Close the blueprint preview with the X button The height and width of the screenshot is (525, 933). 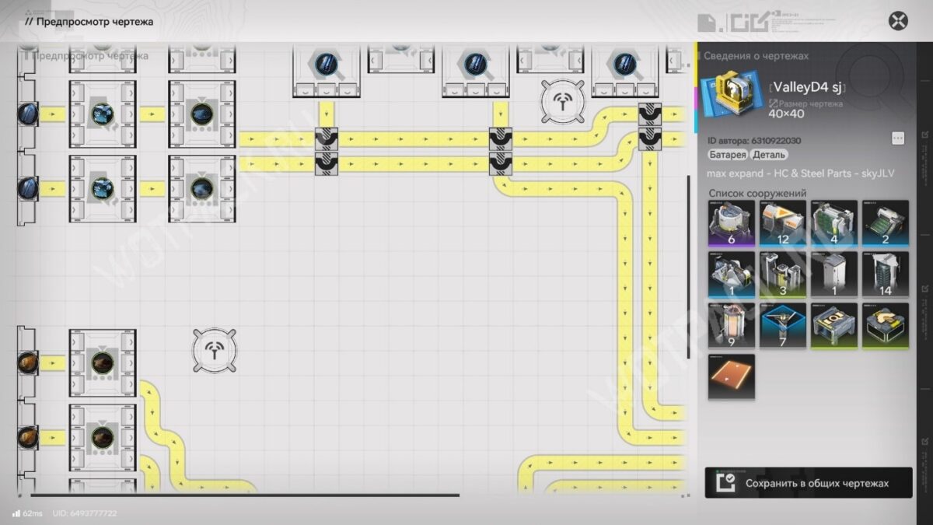click(x=898, y=20)
